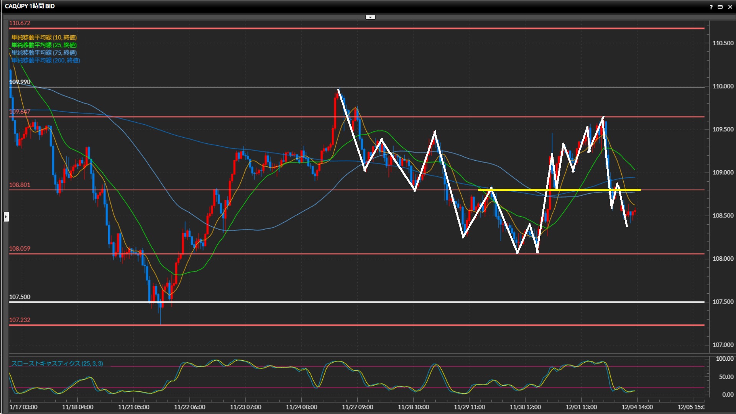Click the help question mark icon

(x=711, y=7)
